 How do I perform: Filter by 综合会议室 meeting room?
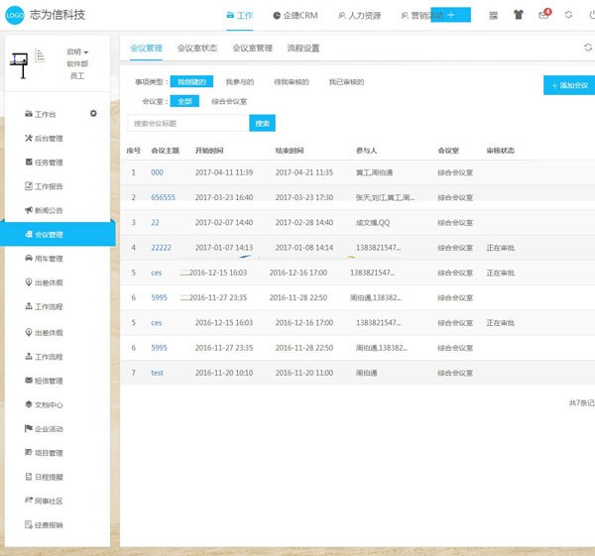229,101
